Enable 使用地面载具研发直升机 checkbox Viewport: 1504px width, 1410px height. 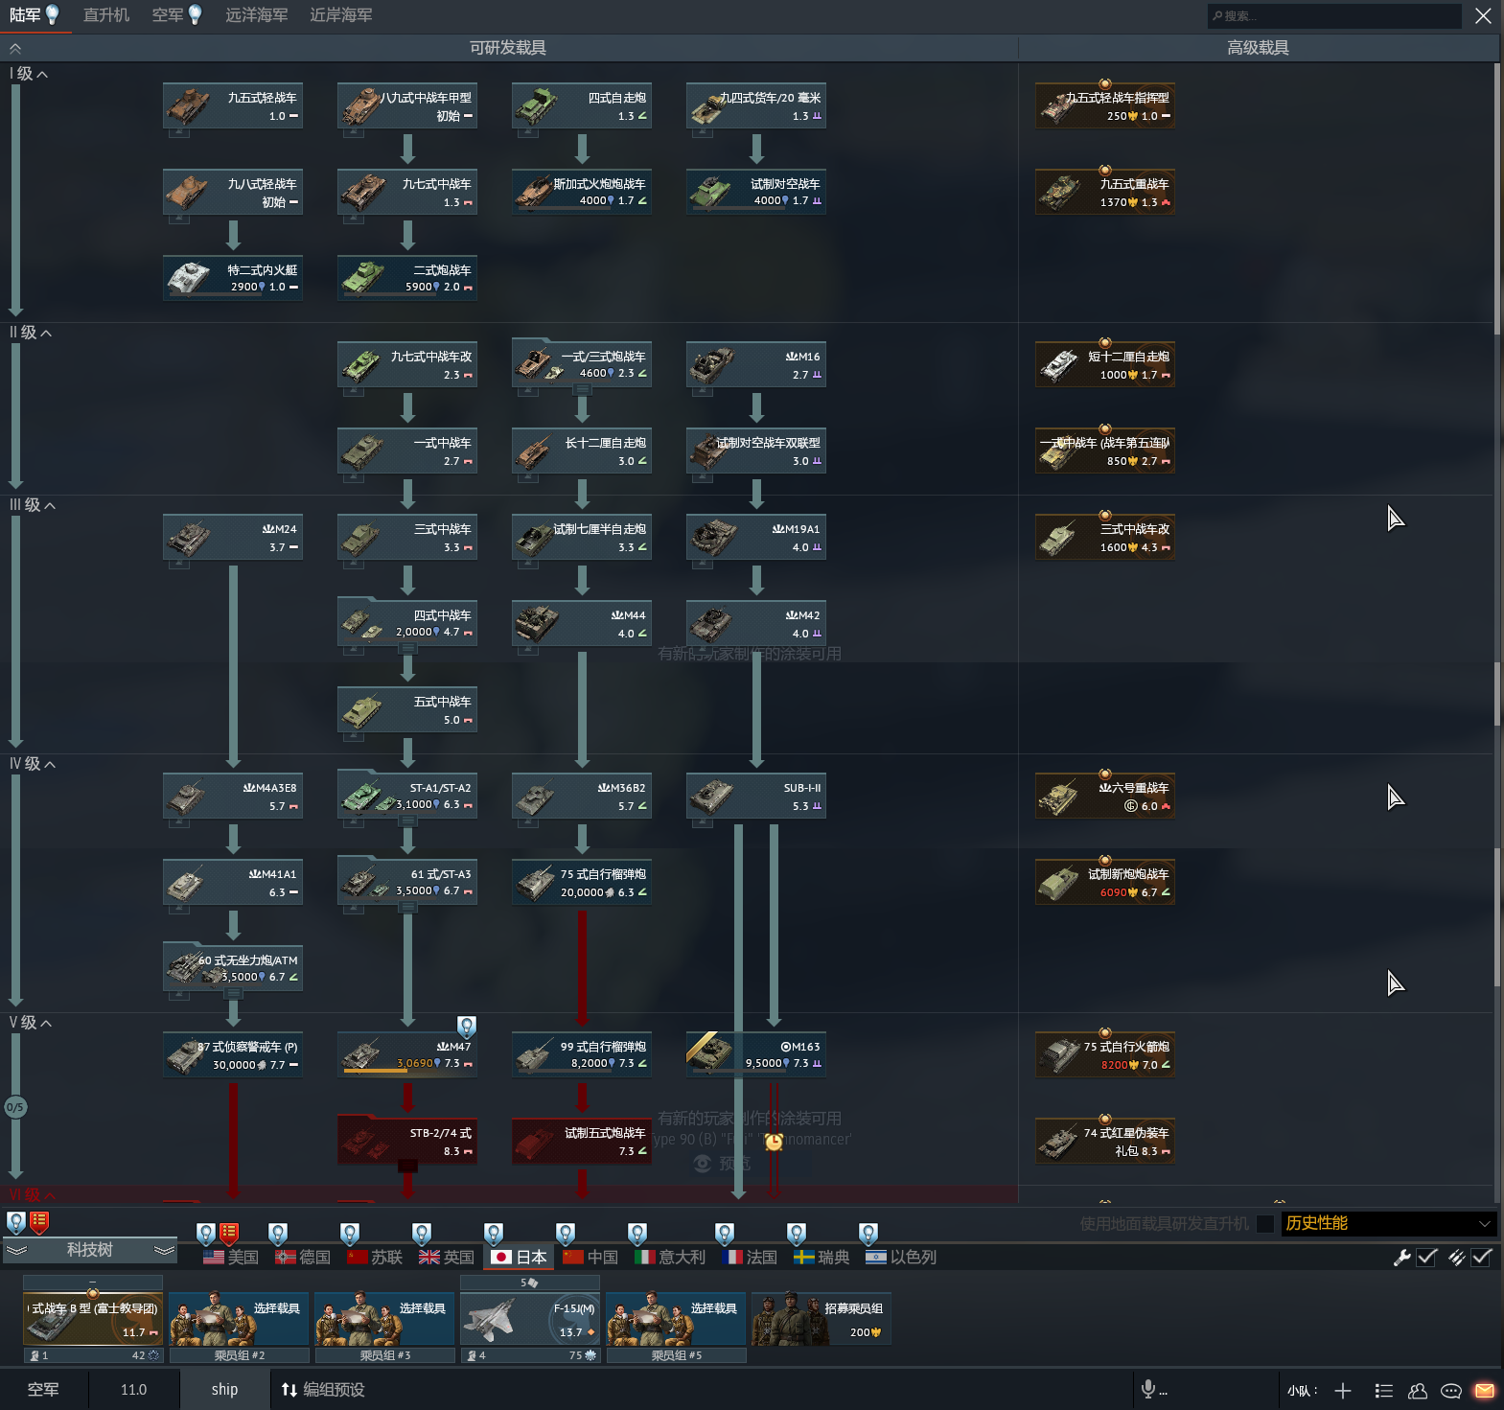point(1265,1223)
